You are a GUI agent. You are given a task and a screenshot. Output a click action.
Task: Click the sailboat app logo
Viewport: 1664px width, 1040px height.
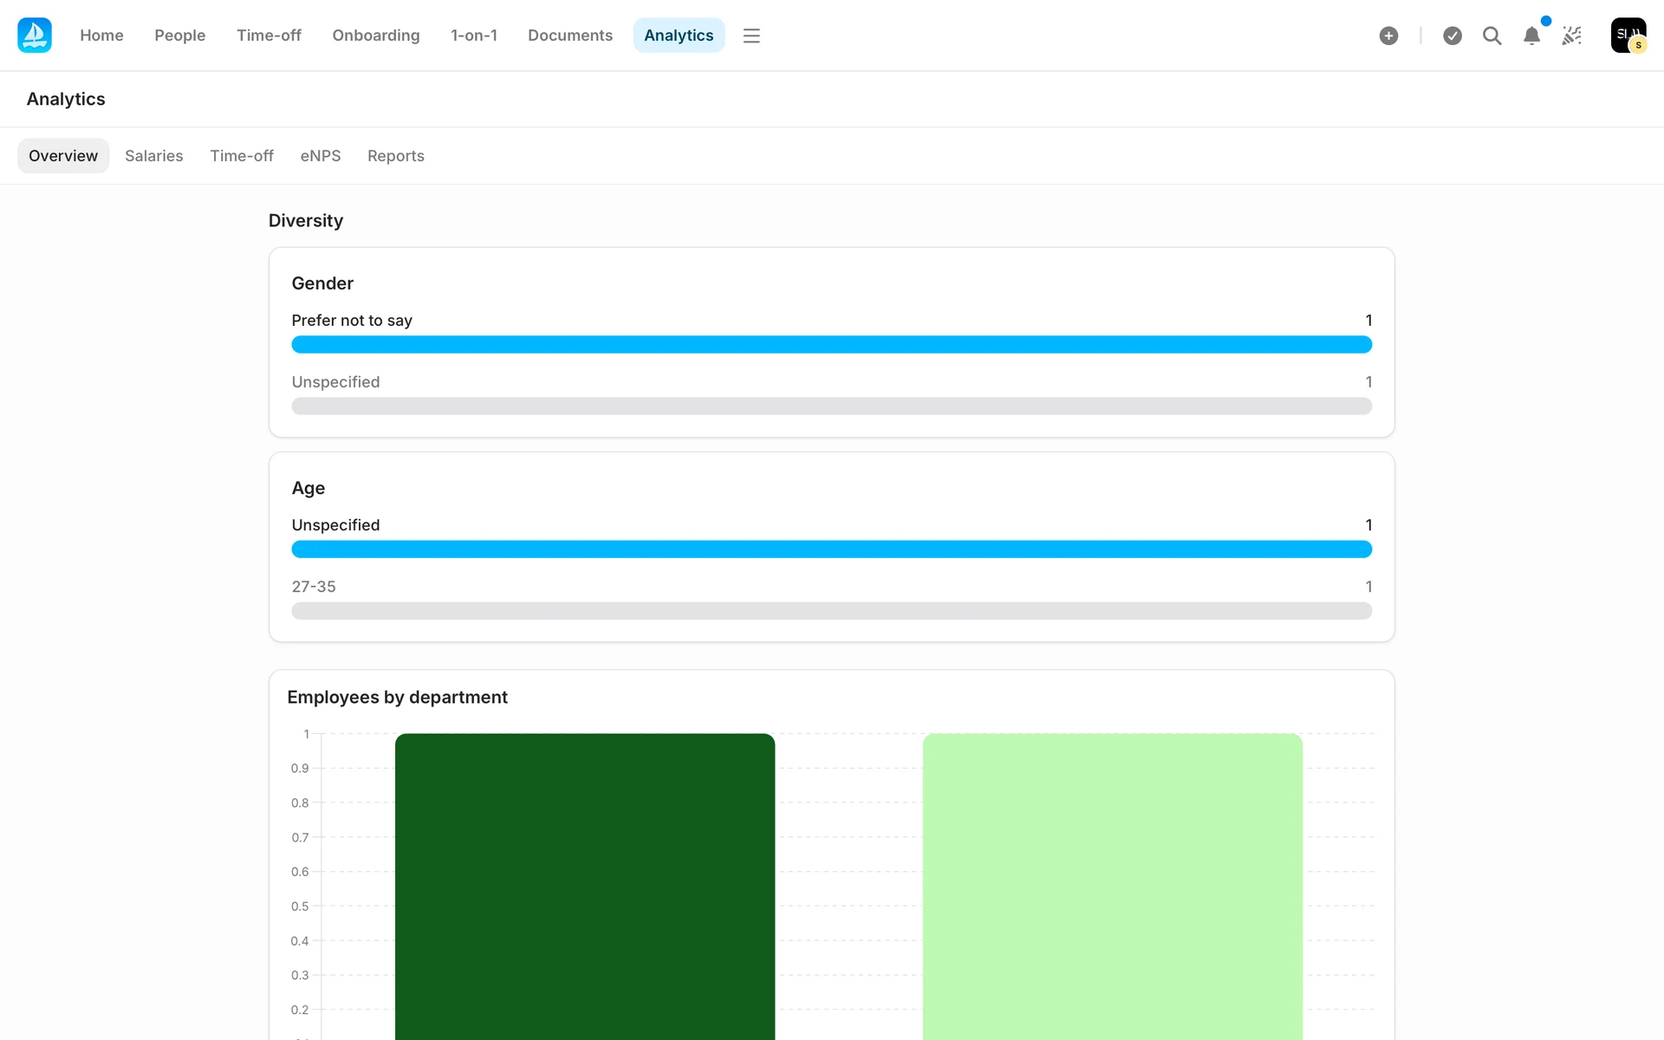coord(35,36)
